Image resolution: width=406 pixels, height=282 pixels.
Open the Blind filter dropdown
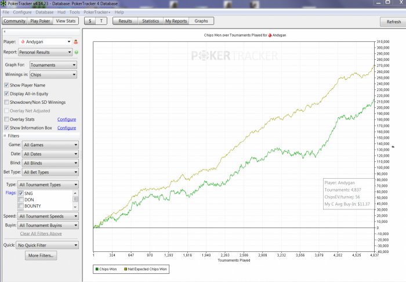click(50, 163)
